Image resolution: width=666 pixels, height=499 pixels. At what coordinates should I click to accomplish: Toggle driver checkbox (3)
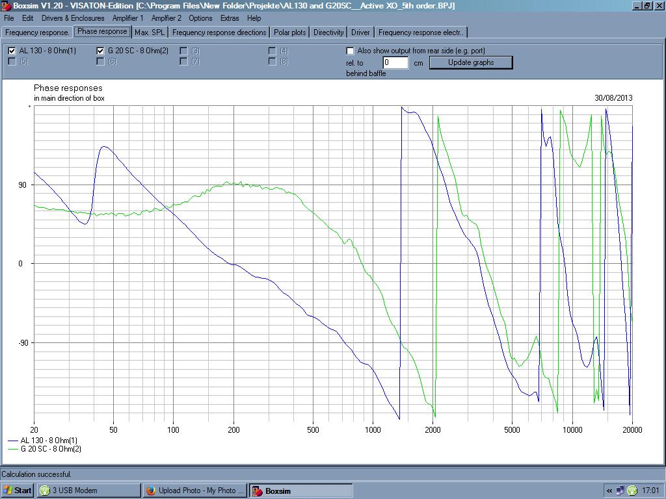point(183,51)
